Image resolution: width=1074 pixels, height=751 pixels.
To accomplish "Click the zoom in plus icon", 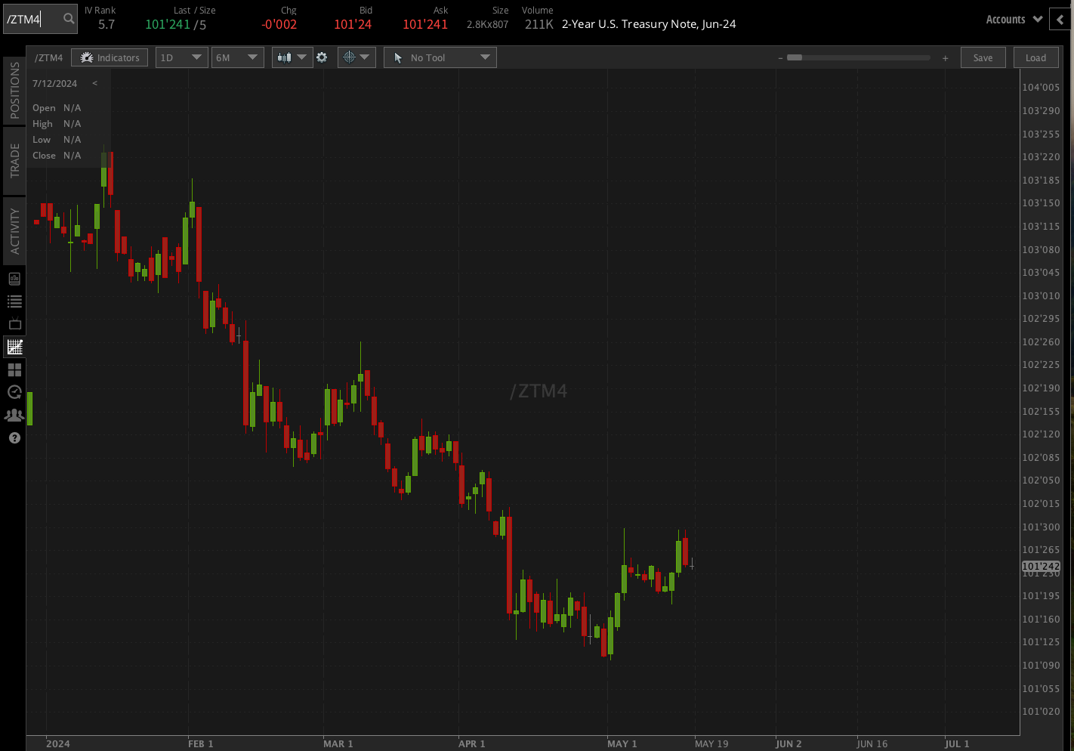I will coord(945,58).
